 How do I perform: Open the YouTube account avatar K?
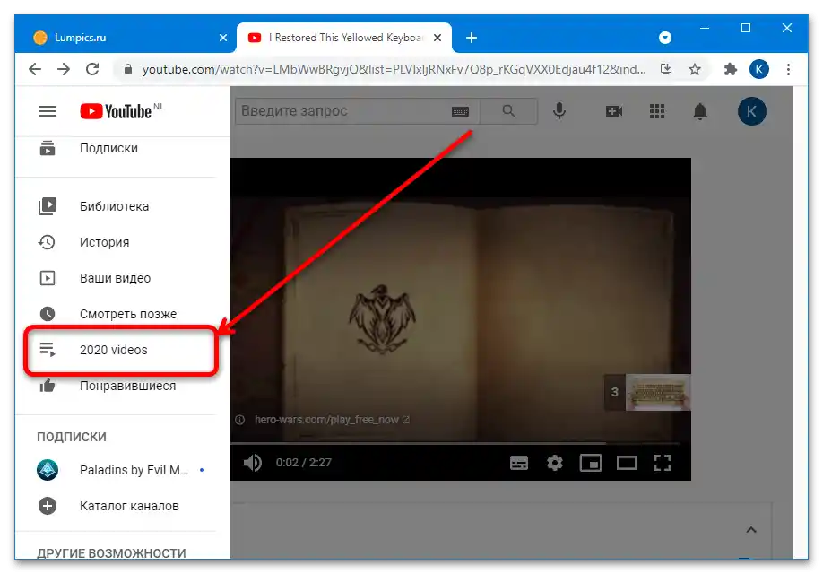pyautogui.click(x=751, y=111)
